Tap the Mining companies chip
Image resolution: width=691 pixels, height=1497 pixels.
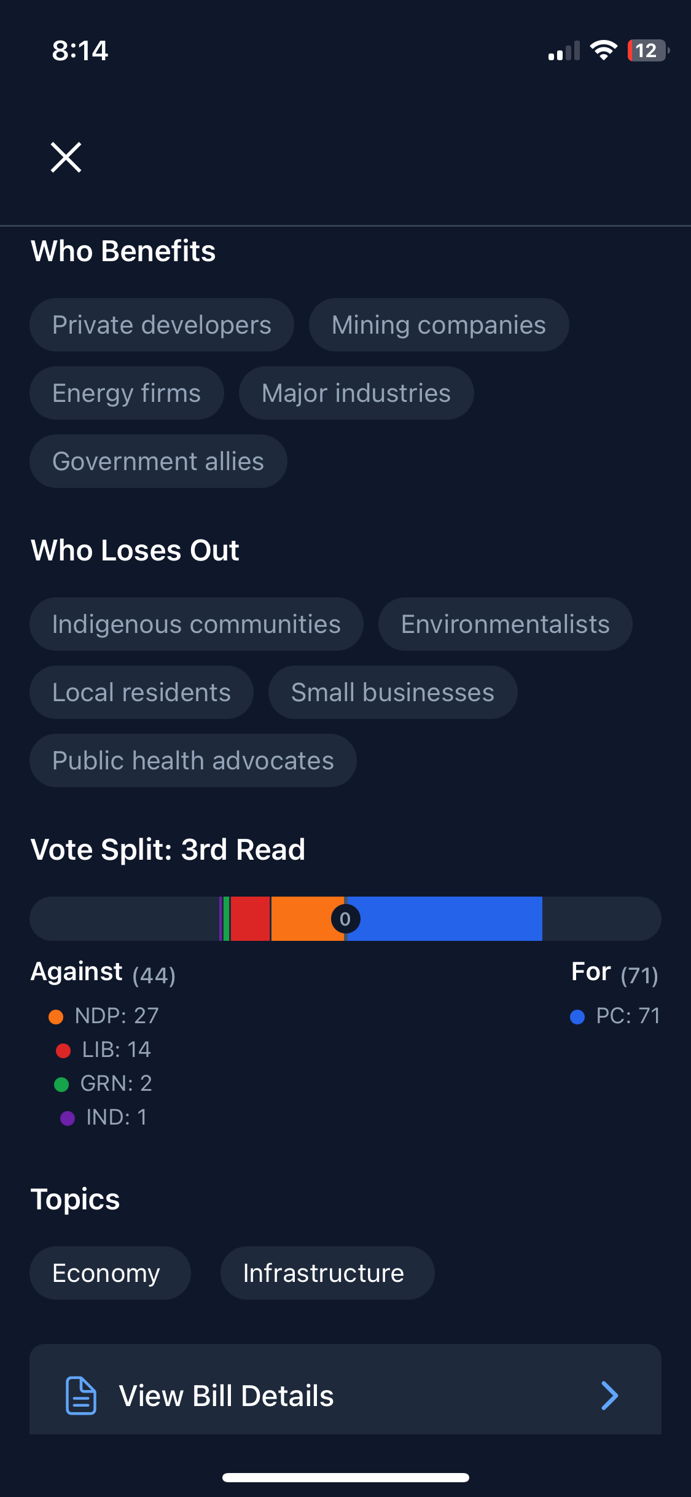pos(439,325)
